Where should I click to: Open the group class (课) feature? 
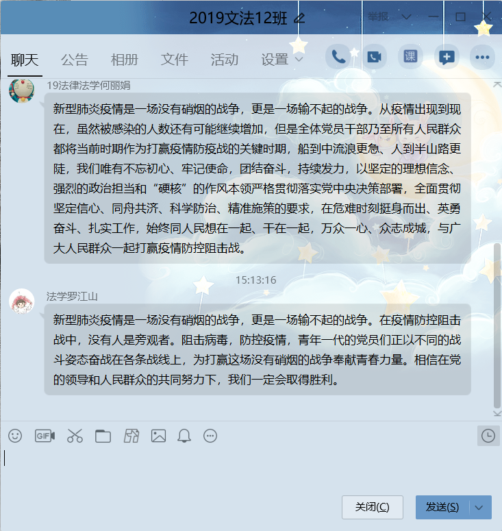(410, 57)
